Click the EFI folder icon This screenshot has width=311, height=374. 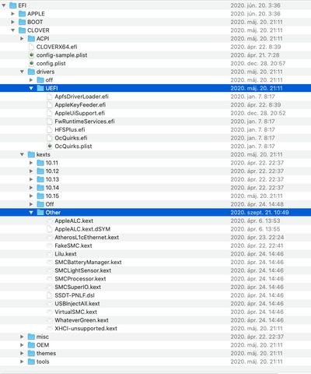(x=13, y=5)
